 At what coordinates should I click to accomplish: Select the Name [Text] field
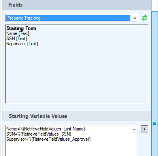pyautogui.click(x=18, y=33)
